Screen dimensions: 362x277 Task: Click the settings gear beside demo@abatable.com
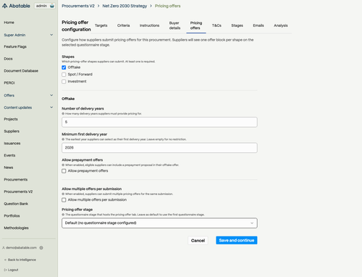41,248
